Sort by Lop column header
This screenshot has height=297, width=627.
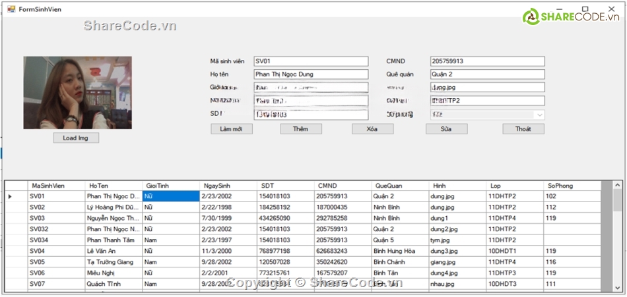click(514, 186)
